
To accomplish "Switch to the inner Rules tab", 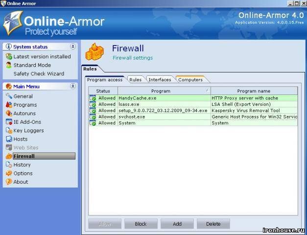I will (x=136, y=80).
